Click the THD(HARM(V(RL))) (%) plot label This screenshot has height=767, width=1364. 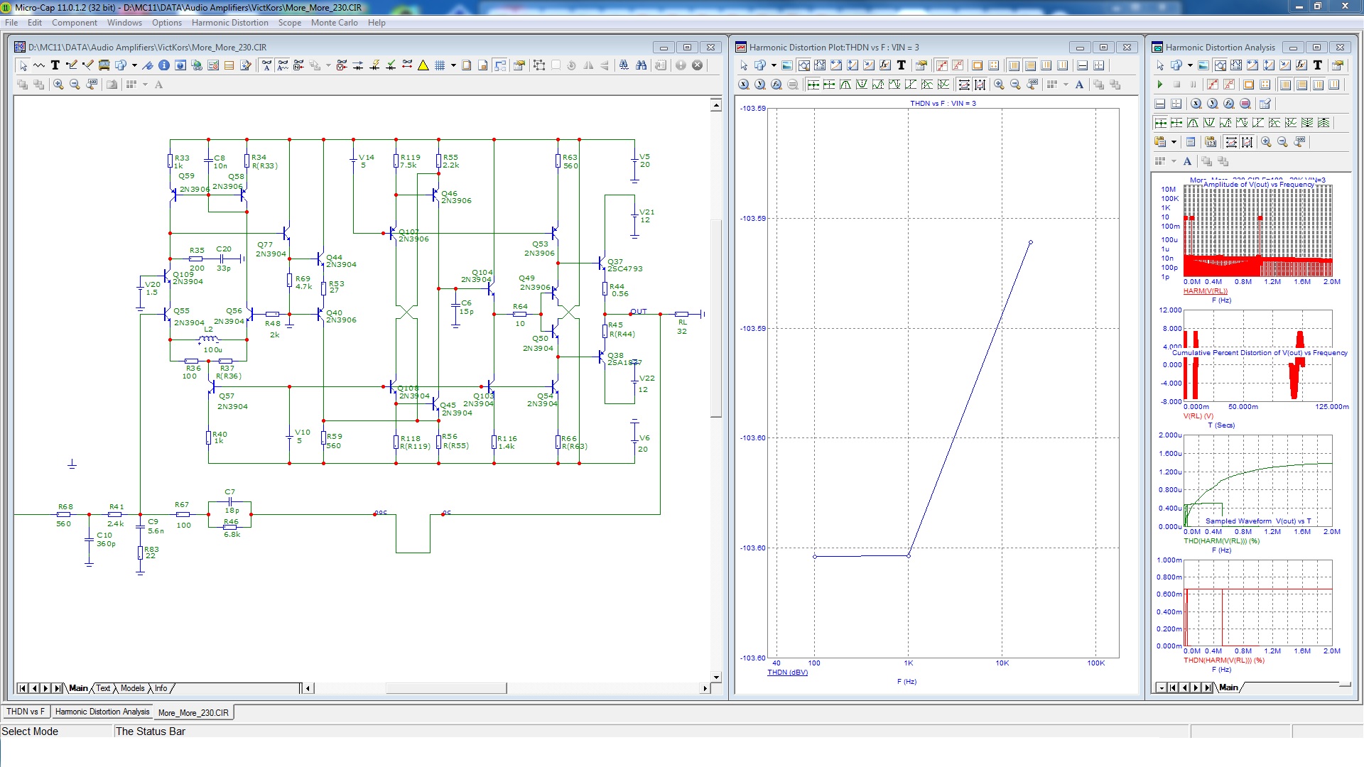[1221, 541]
